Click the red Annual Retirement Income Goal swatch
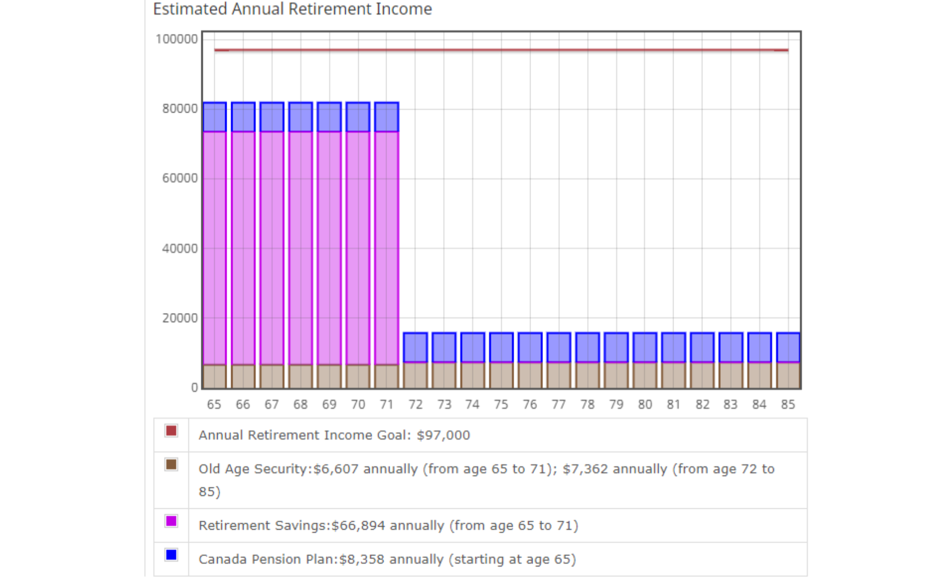 pyautogui.click(x=171, y=431)
